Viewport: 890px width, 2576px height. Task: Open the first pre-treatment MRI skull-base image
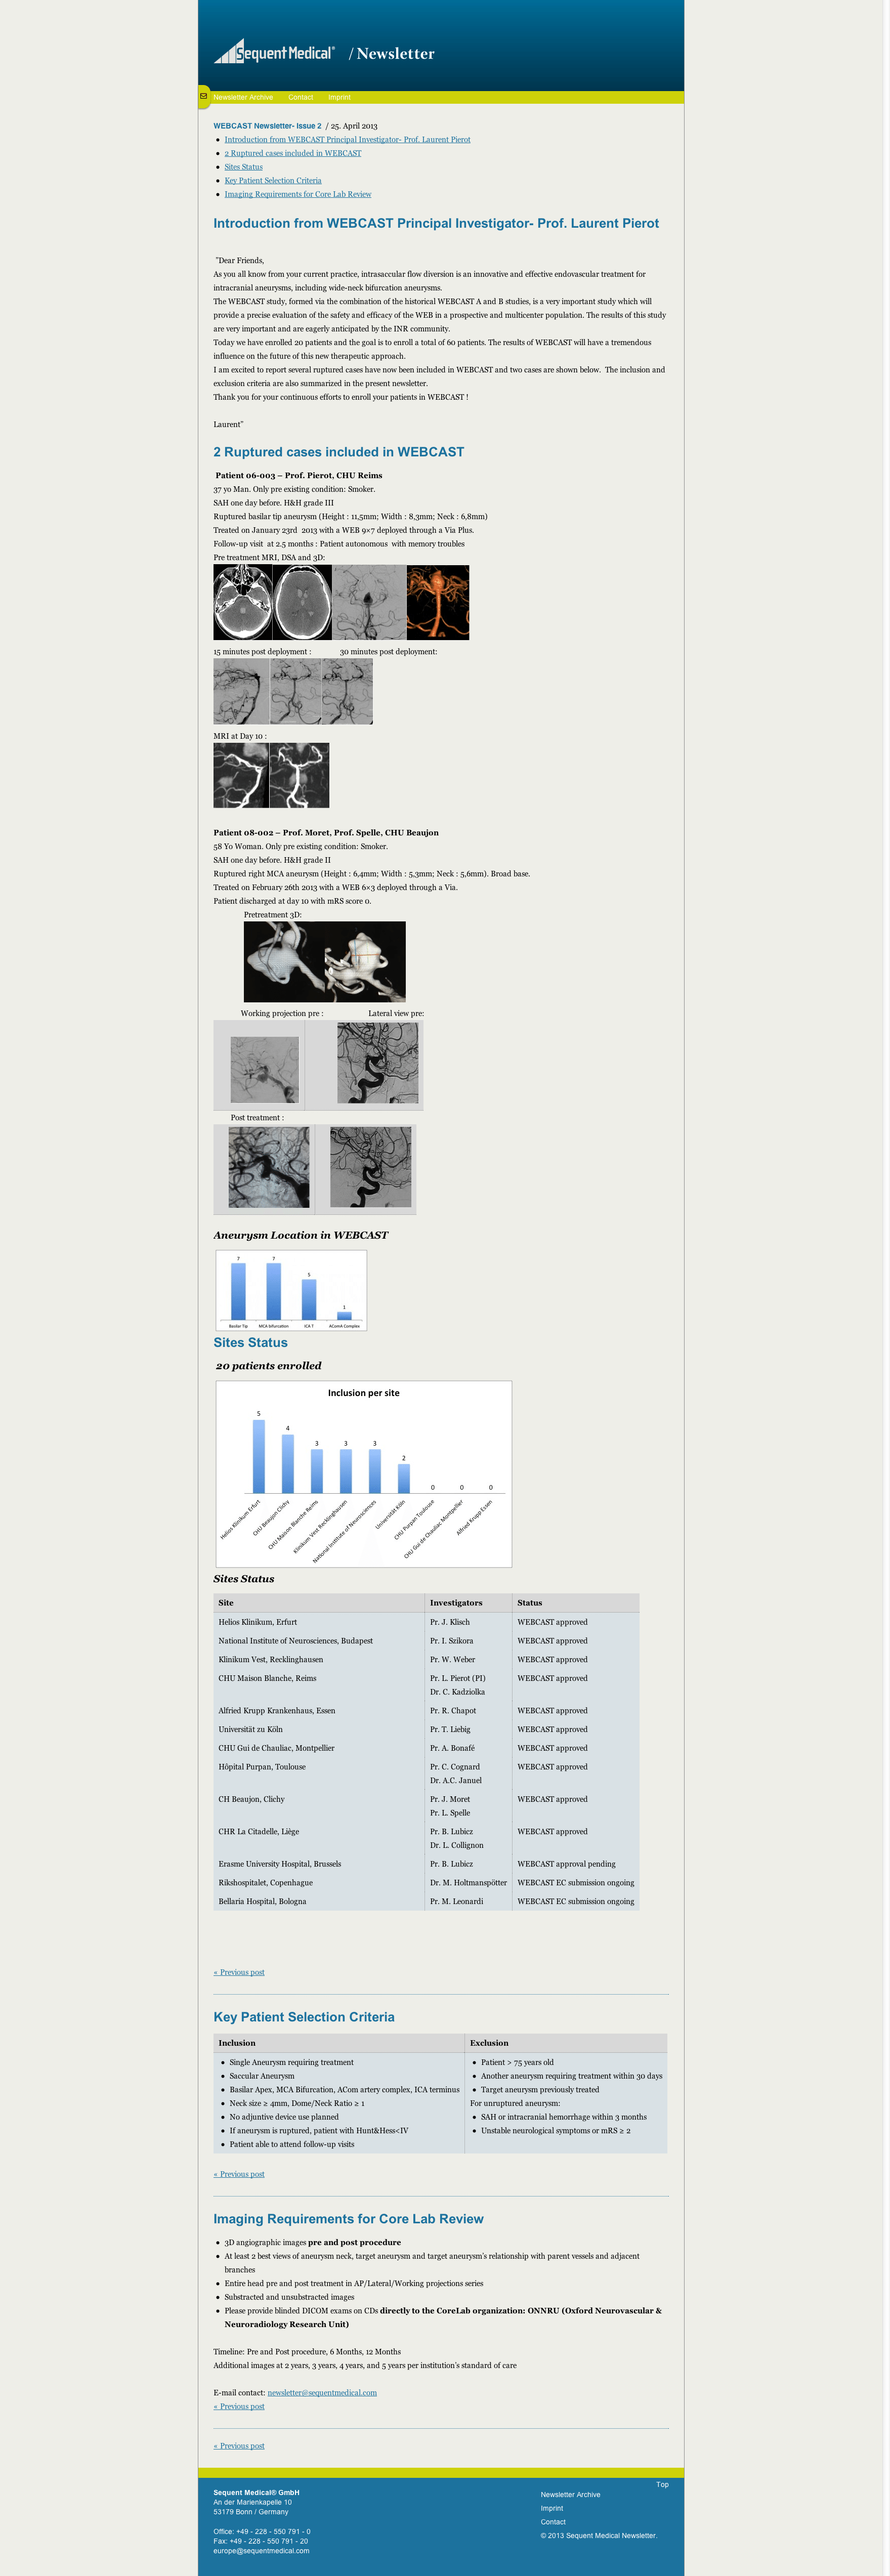[243, 602]
